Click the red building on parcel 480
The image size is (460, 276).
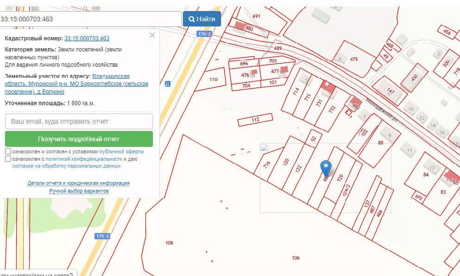click(240, 26)
